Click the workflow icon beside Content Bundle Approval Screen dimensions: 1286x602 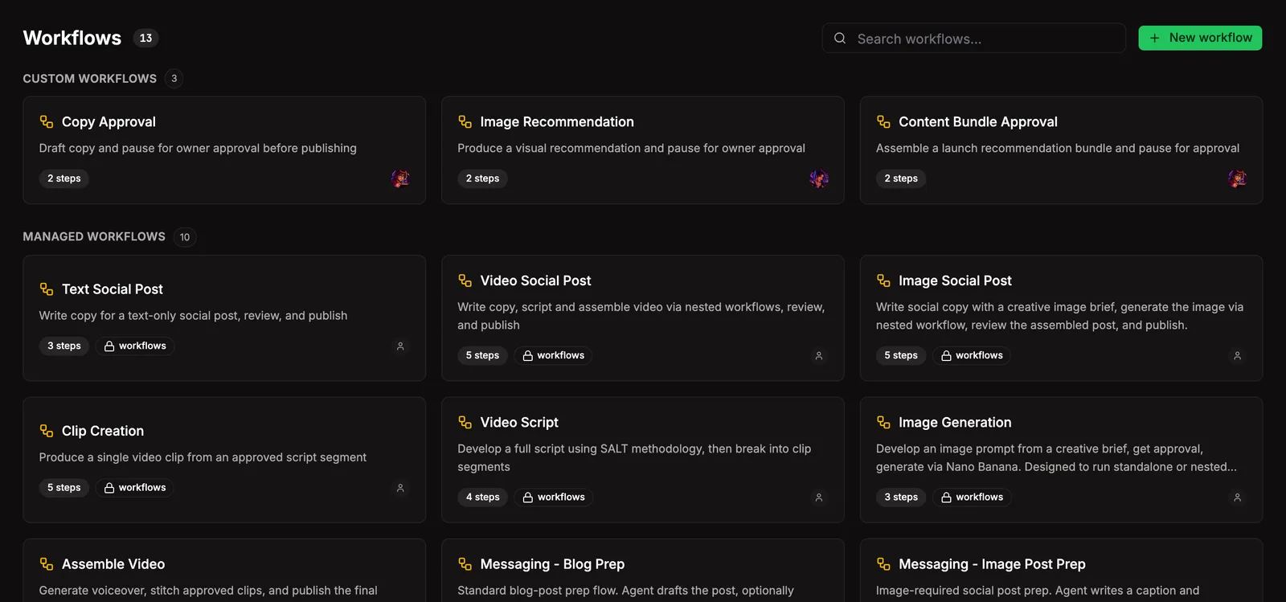[883, 121]
